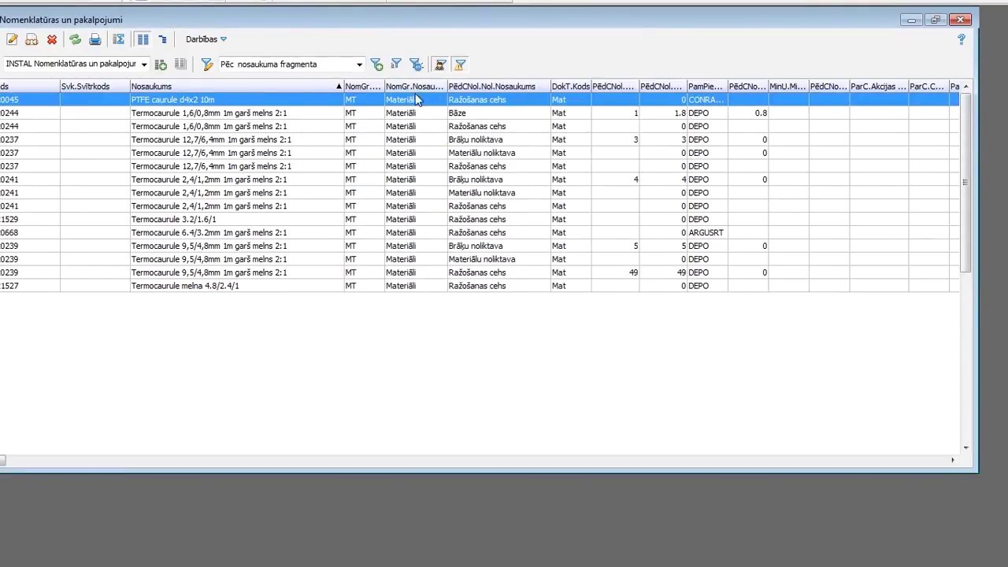Restore the Nomenklatūras un pakalpojumi window
The image size is (1008, 567).
936,20
